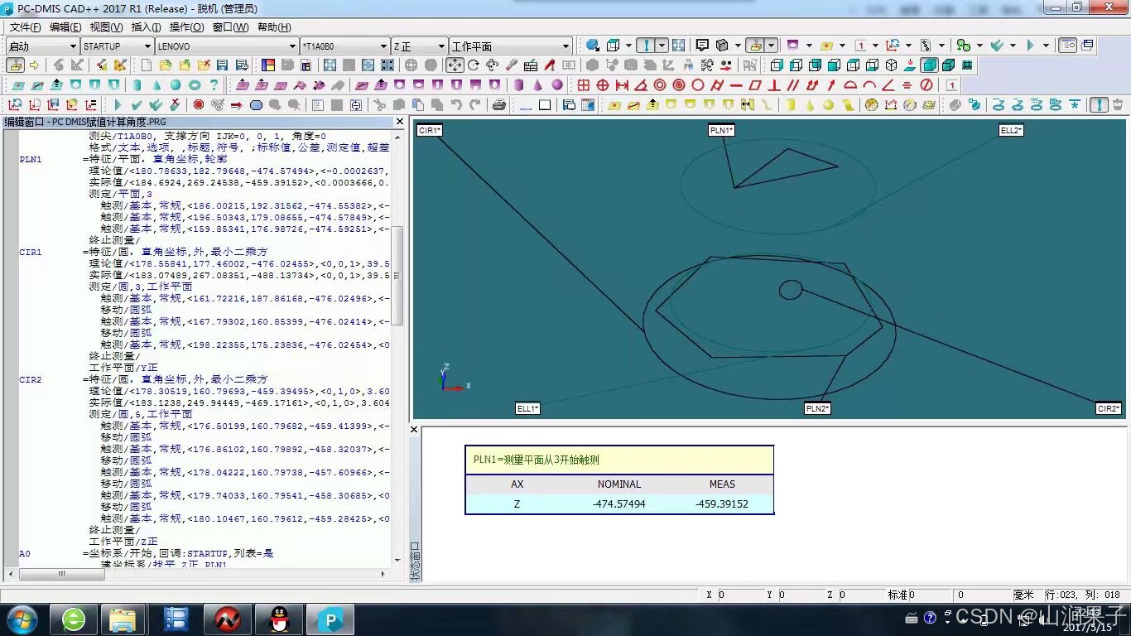Click the Print icon in toolbar
Viewport: 1131px width, 636px height.
coord(498,105)
